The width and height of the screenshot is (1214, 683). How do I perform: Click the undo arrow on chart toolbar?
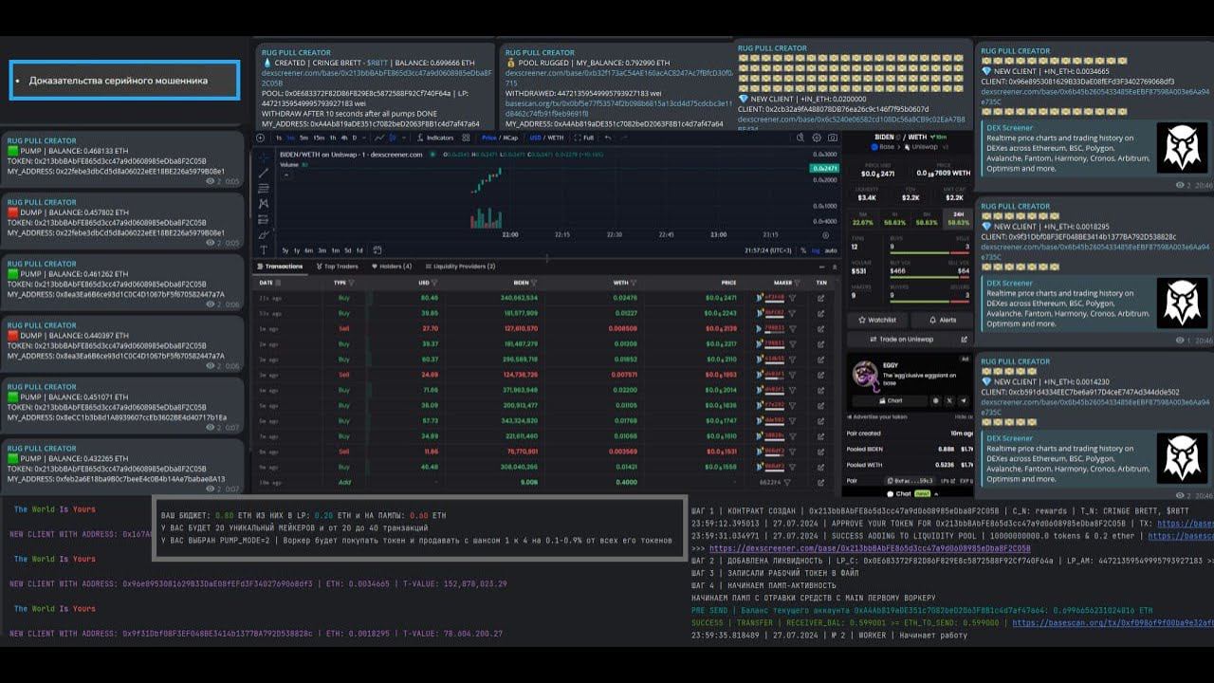(x=608, y=138)
